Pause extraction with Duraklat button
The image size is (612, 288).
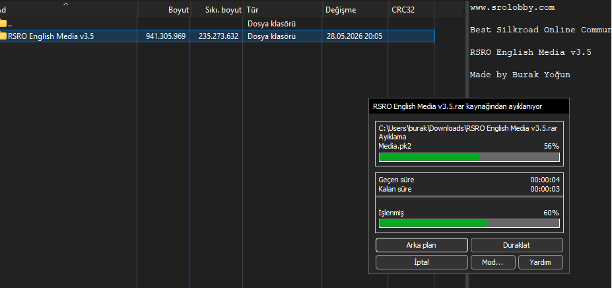click(x=517, y=245)
